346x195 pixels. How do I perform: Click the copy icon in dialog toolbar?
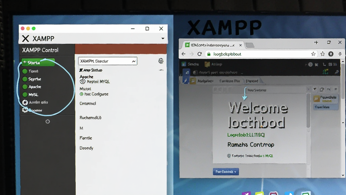click(x=322, y=89)
